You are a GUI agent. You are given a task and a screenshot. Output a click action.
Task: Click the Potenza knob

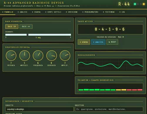(x=11, y=56)
